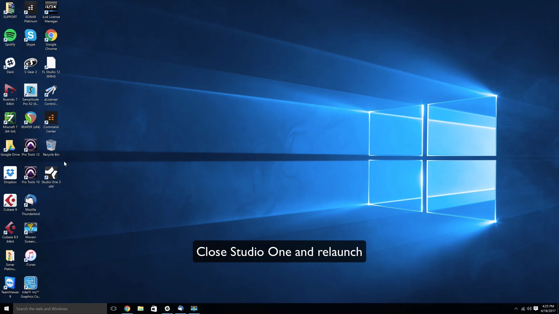Open the network status tray icon
This screenshot has height=314, width=559.
point(523,309)
